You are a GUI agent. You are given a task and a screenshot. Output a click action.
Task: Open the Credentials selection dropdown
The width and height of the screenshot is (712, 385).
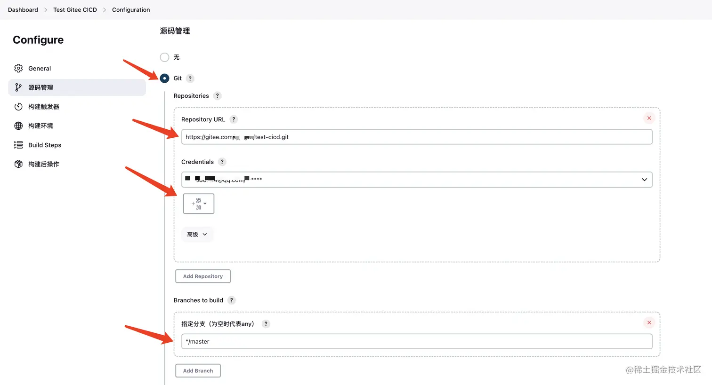point(644,180)
